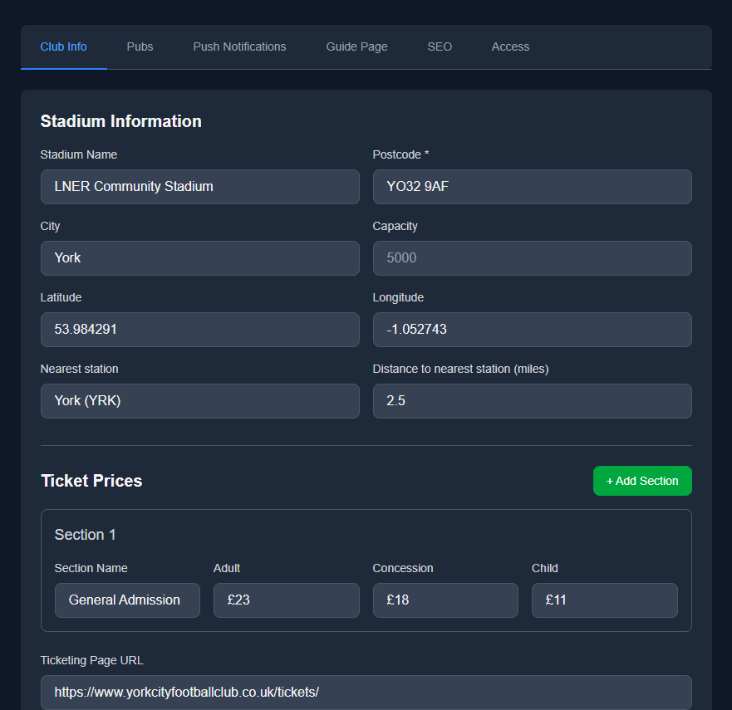Click the Postcode * label
Screen dimensions: 732x710
pyautogui.click(x=400, y=154)
